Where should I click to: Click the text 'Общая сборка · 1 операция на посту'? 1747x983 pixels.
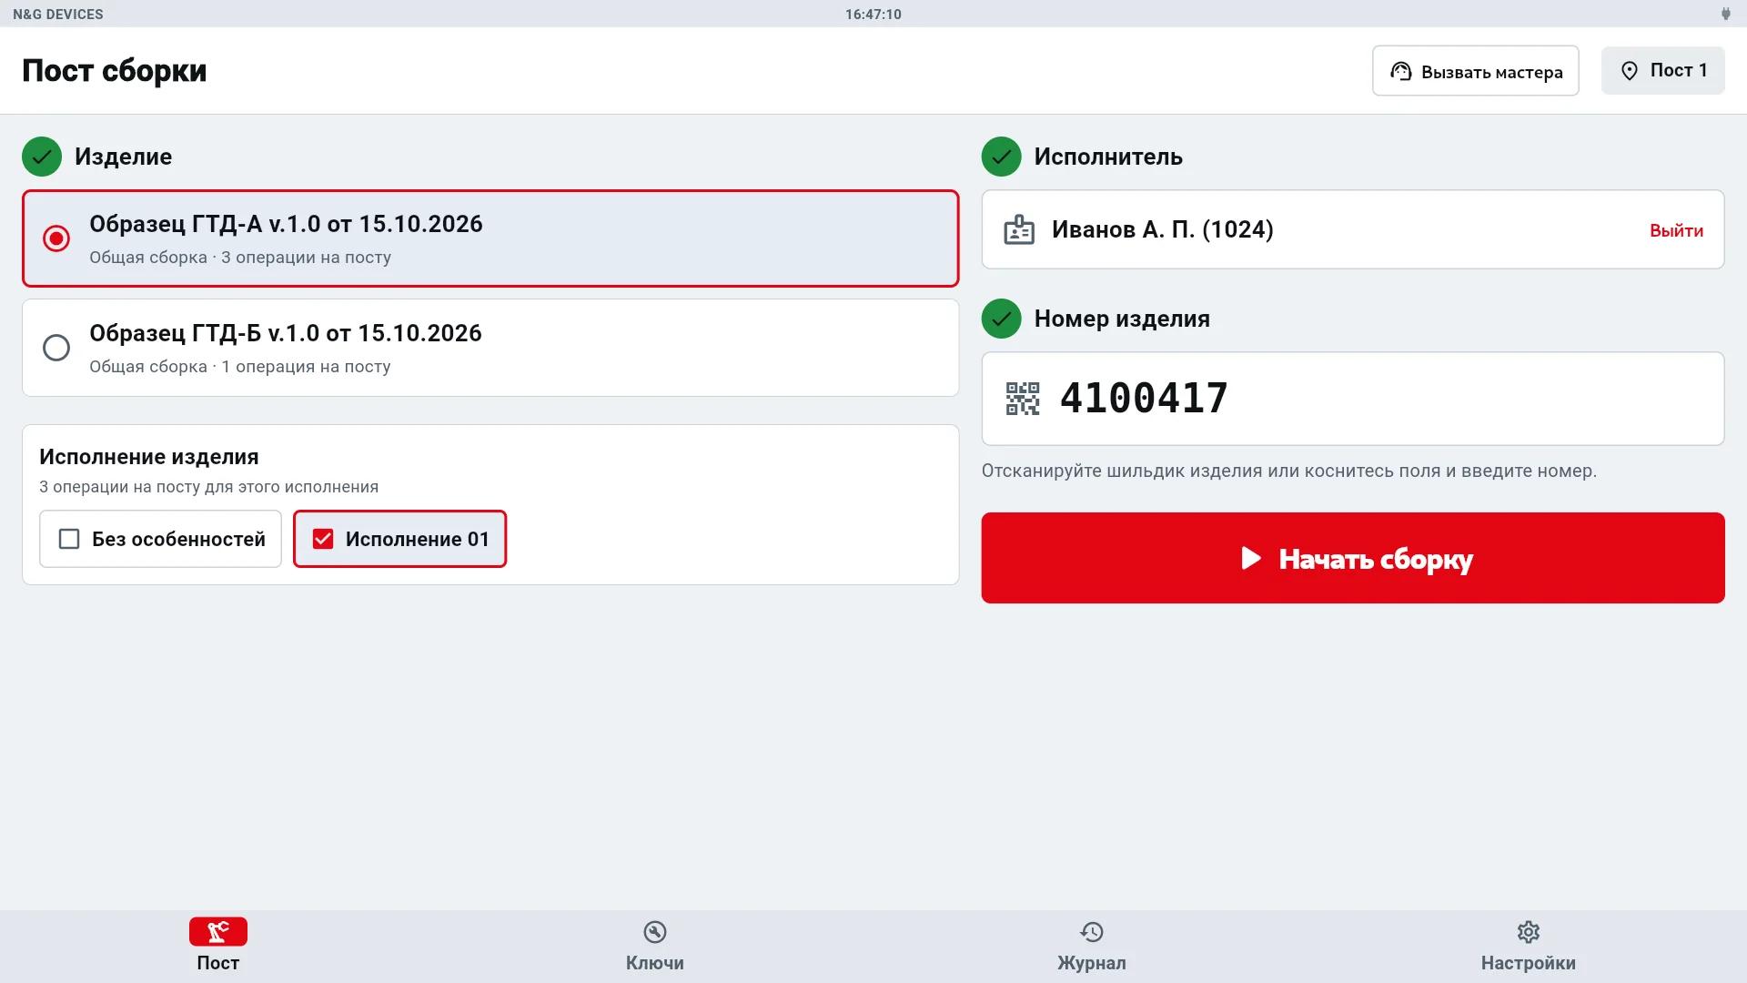click(240, 367)
